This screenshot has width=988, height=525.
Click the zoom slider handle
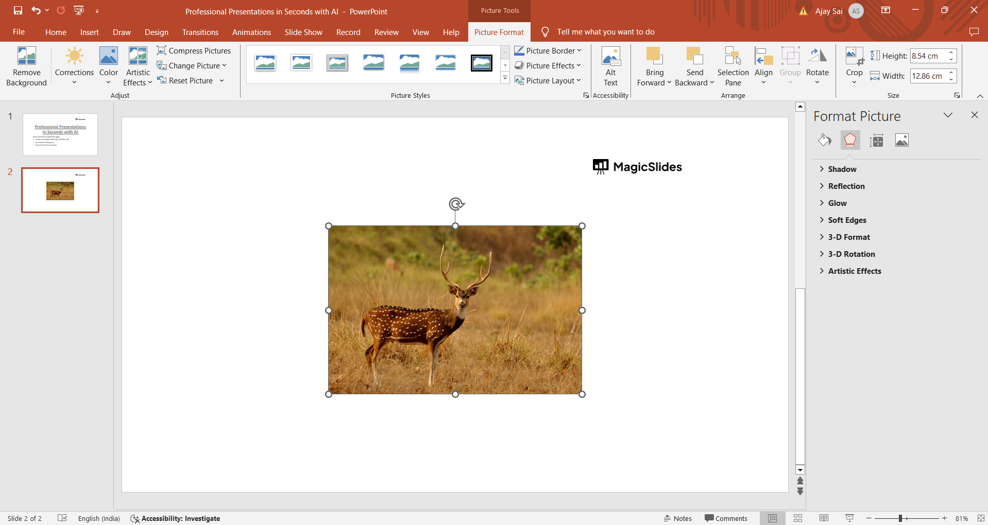900,518
